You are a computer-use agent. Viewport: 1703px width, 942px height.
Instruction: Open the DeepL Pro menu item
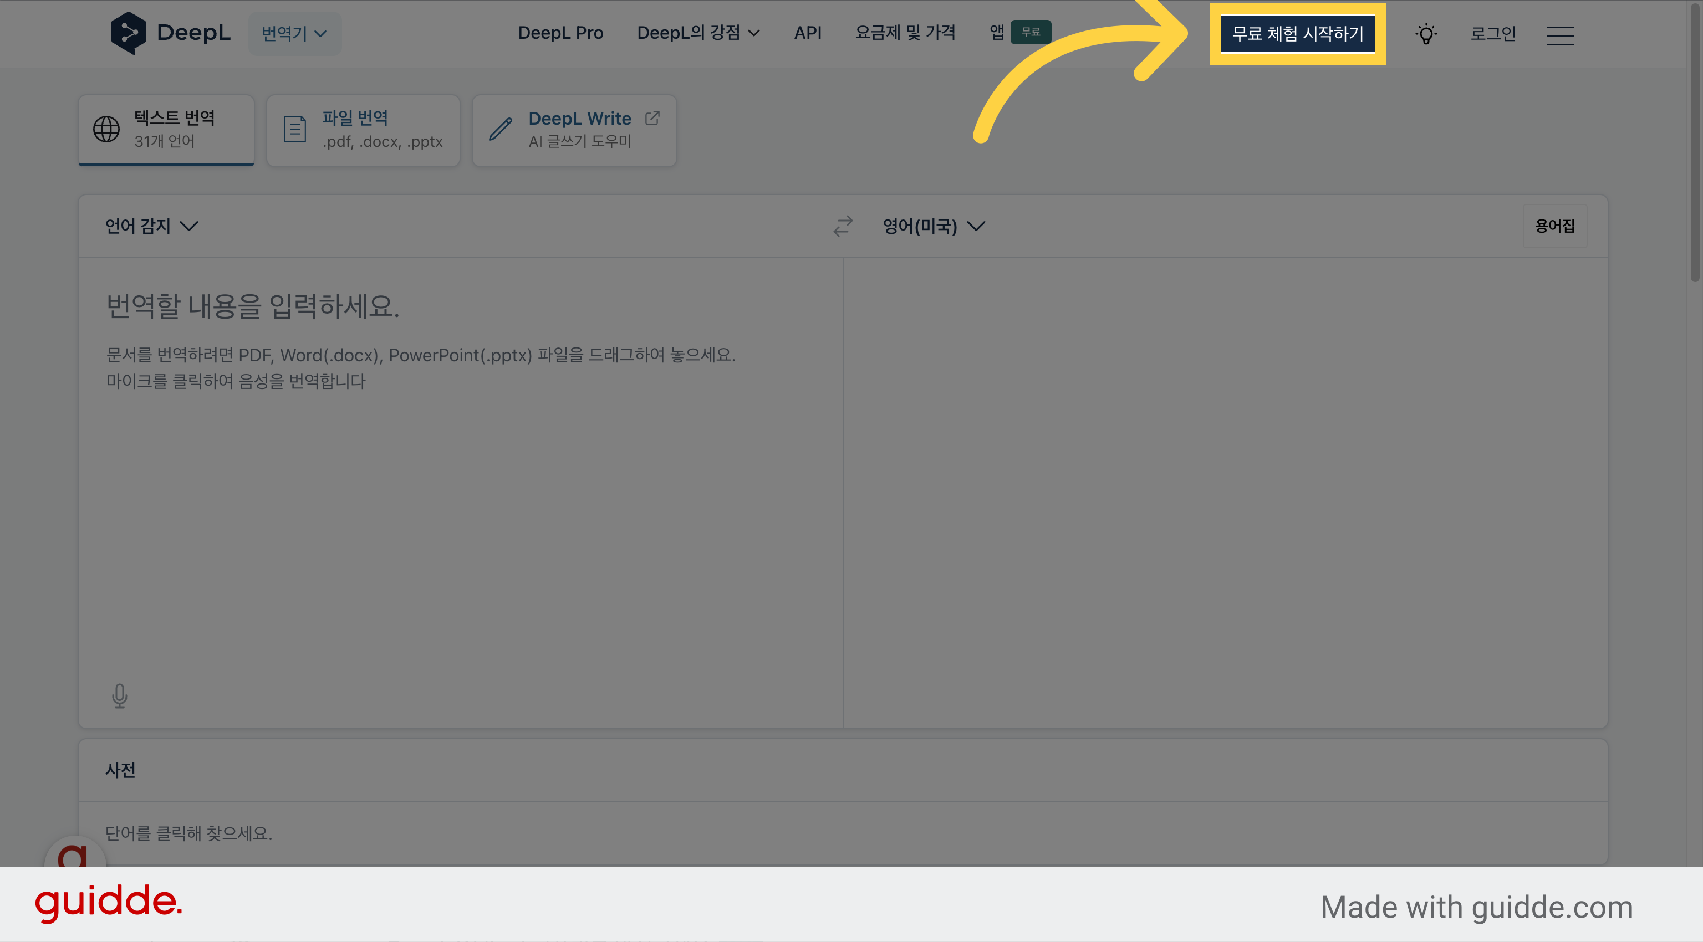(x=560, y=32)
